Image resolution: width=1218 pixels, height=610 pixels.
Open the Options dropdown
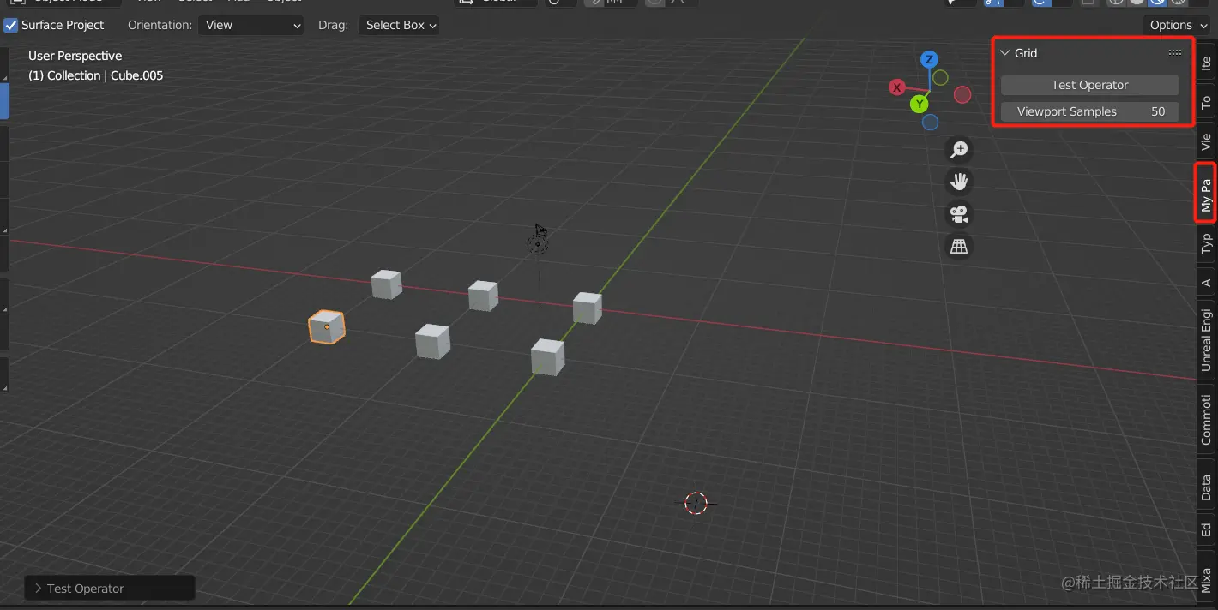tap(1176, 25)
